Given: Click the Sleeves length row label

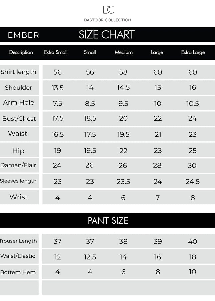Looking at the screenshot, I should pyautogui.click(x=18, y=181).
